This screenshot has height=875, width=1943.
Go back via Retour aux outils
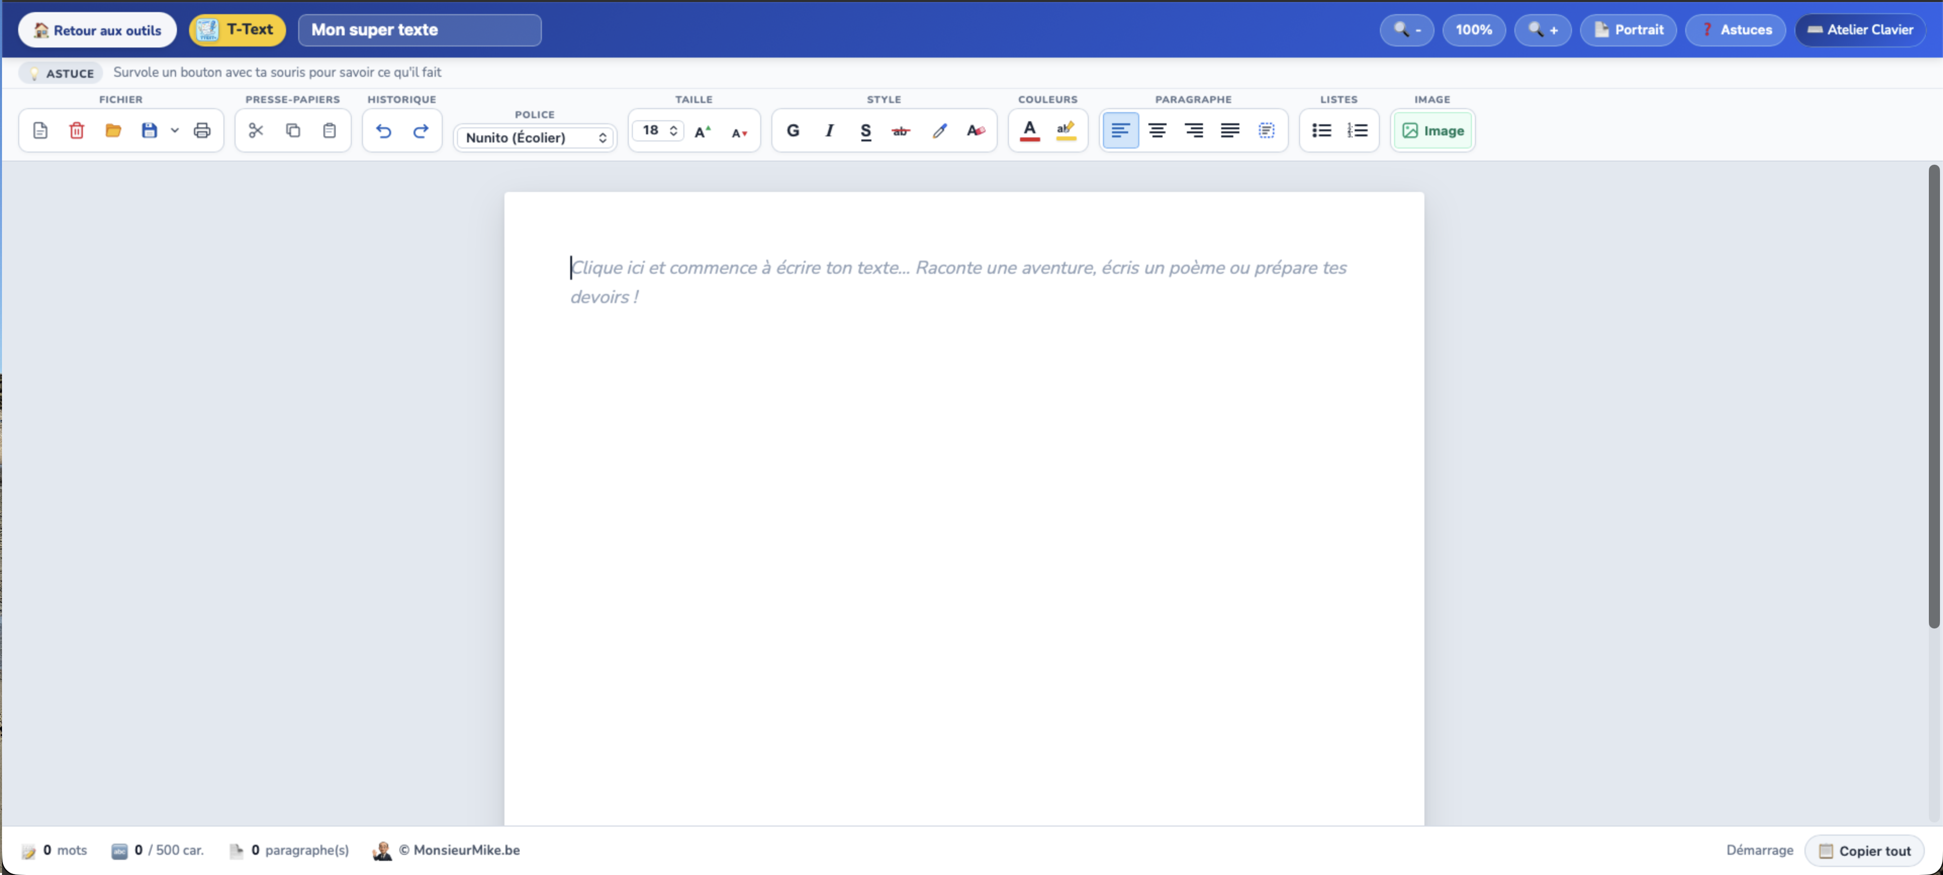(97, 30)
